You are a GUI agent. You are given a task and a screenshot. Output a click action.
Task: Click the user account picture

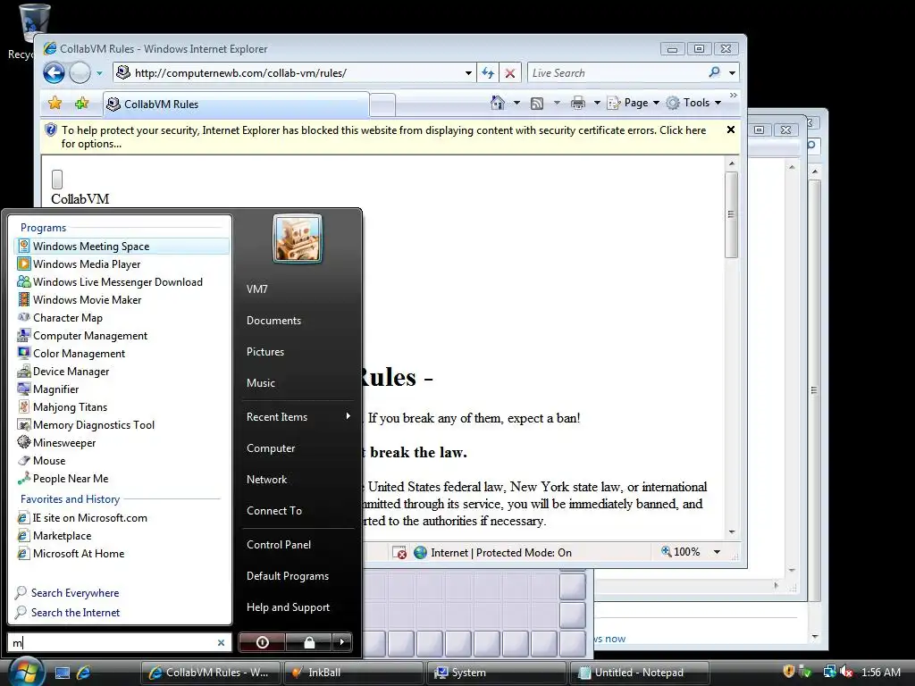pos(298,239)
